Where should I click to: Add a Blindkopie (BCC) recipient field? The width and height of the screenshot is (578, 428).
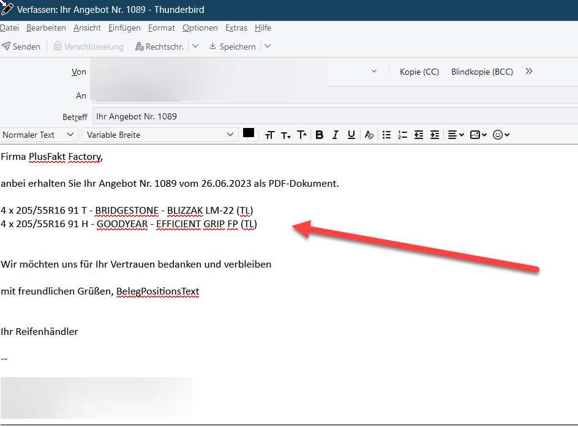pos(482,72)
